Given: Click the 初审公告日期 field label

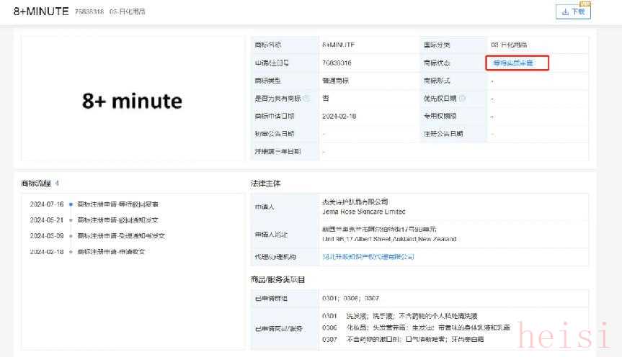Looking at the screenshot, I should coord(274,134).
